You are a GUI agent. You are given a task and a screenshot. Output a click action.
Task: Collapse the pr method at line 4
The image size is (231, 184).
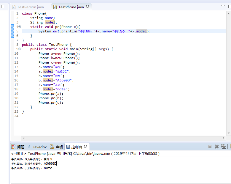(x=20, y=27)
